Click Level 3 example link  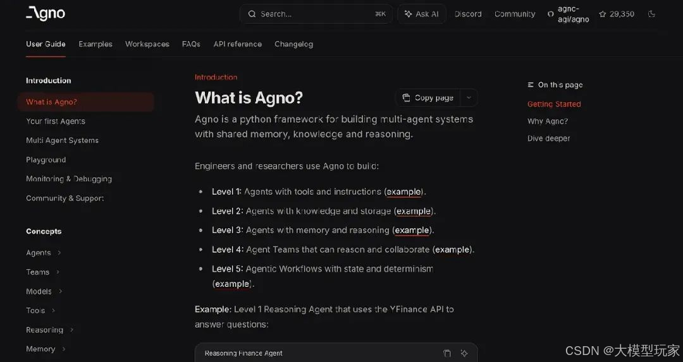point(412,230)
